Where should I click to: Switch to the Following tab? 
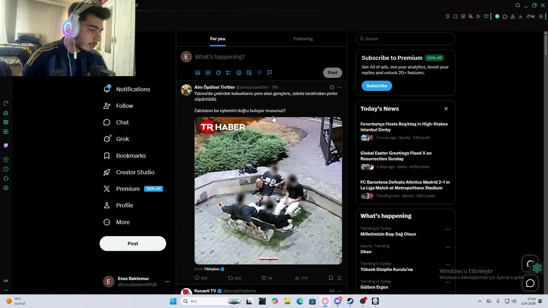(x=303, y=38)
